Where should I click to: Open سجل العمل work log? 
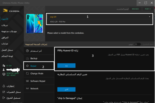7,50
